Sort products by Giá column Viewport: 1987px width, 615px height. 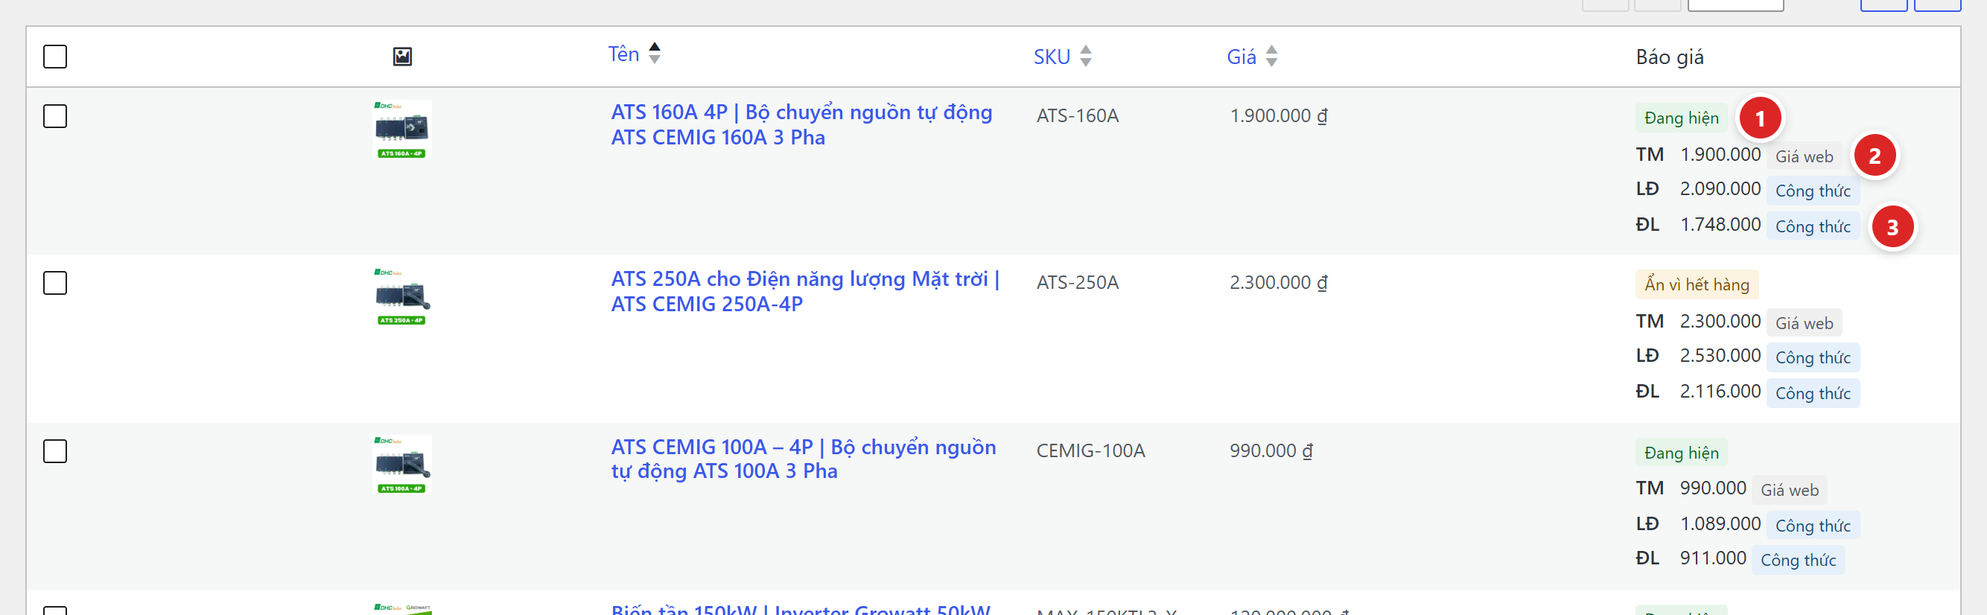click(x=1251, y=57)
